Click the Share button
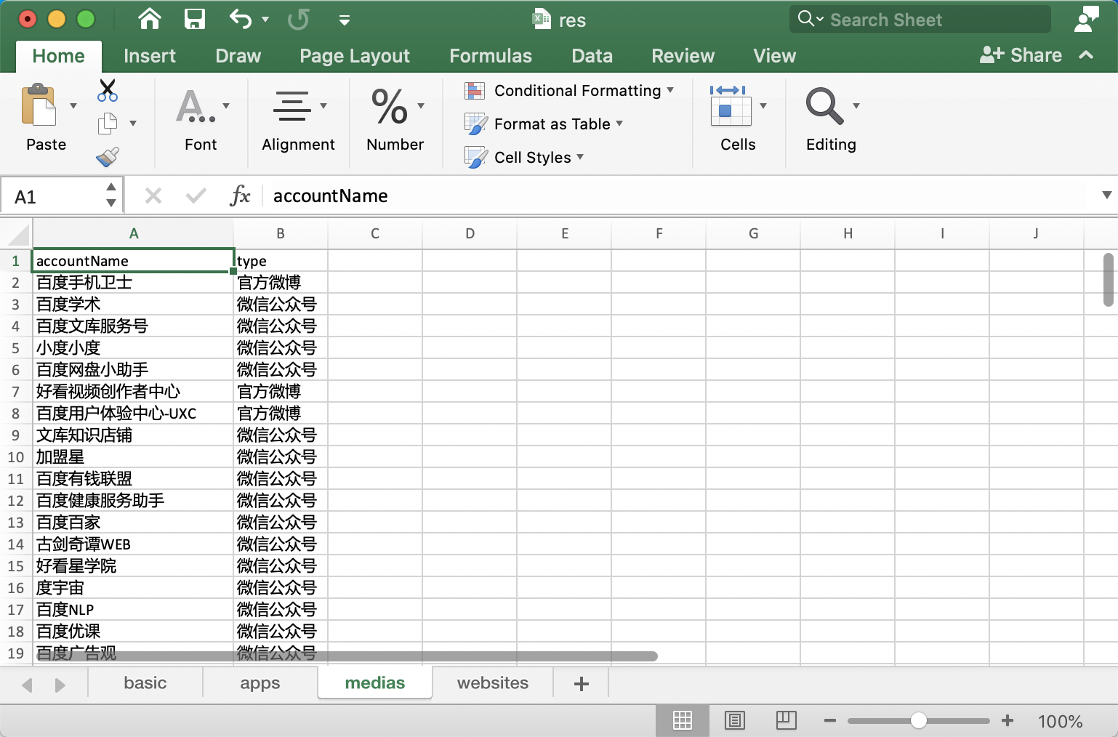 click(x=1021, y=55)
